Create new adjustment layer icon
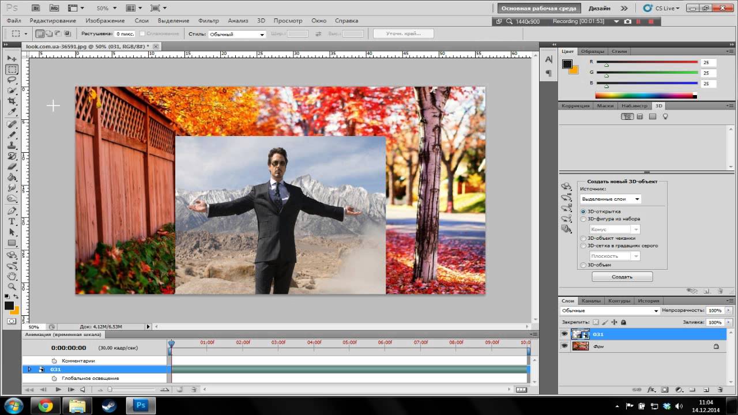 [x=679, y=390]
